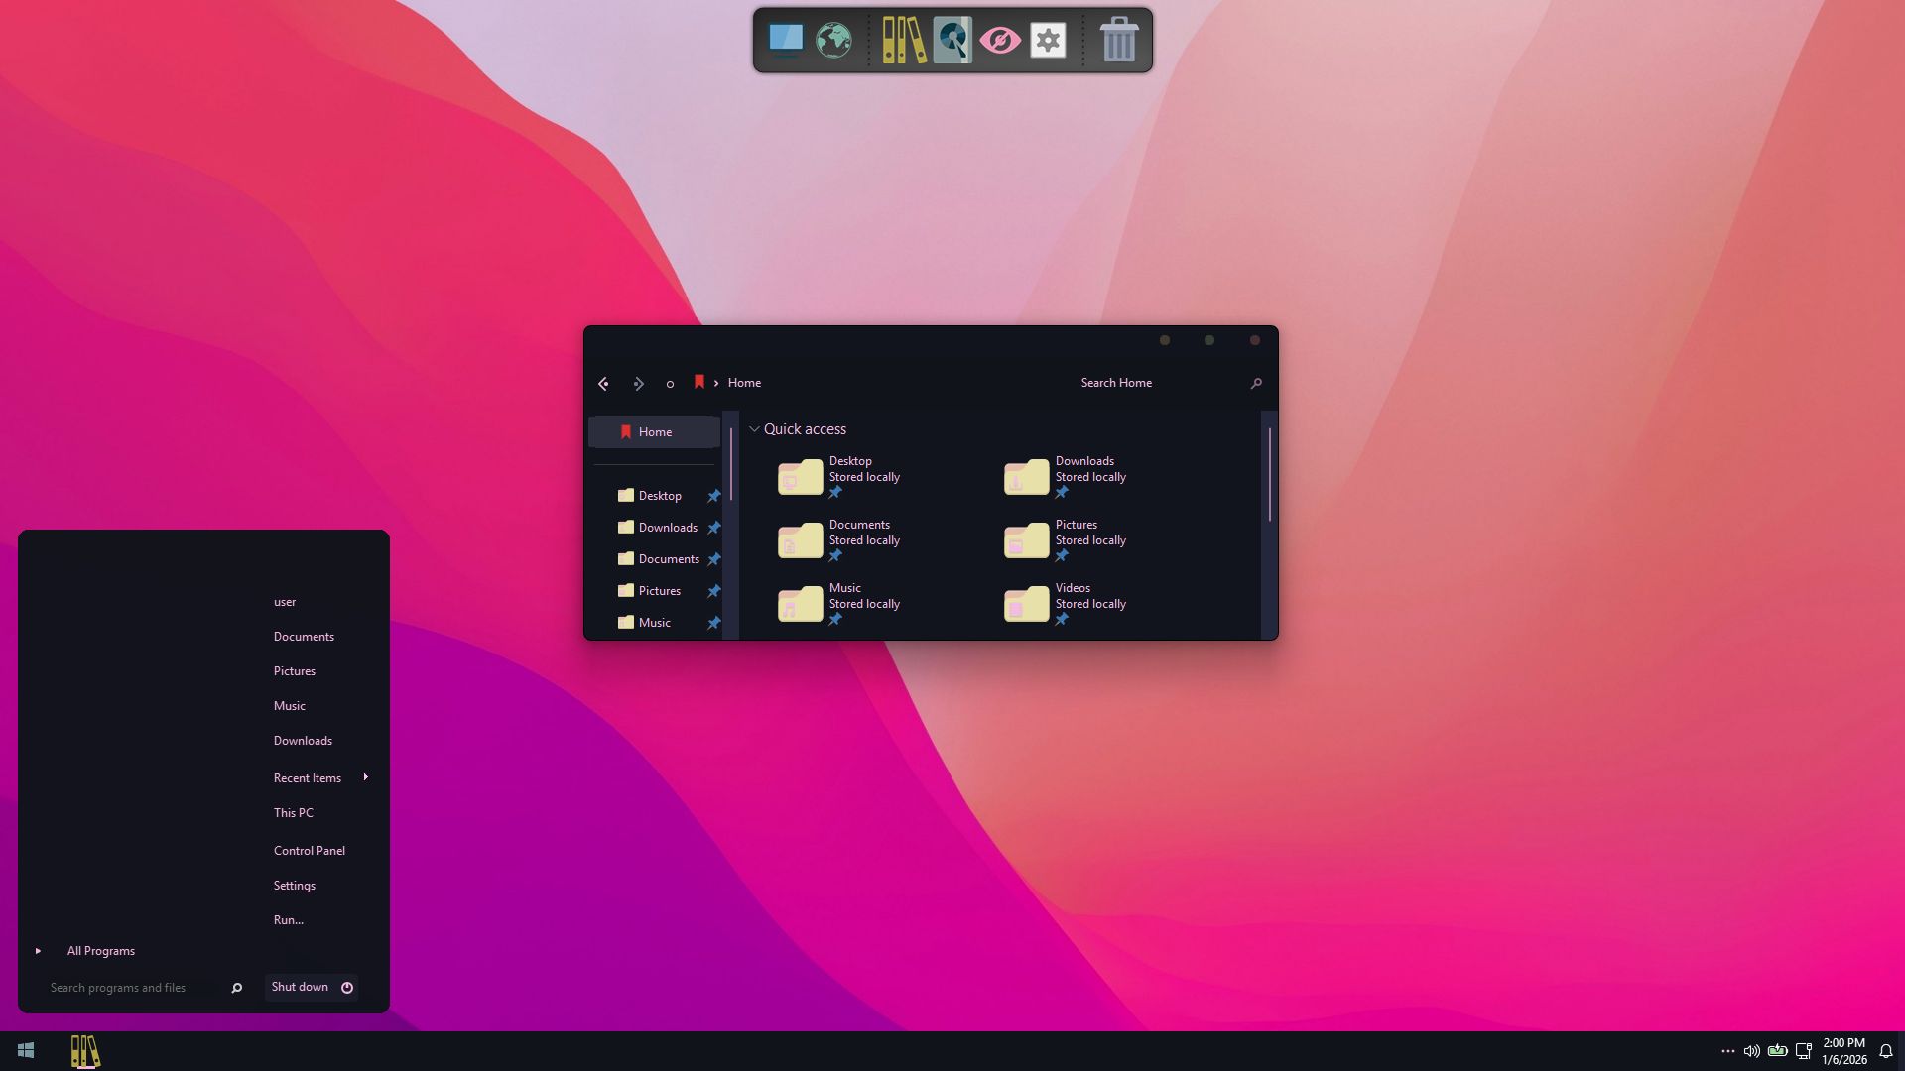
Task: Click the search magnifier in Explorer
Action: pyautogui.click(x=1256, y=384)
